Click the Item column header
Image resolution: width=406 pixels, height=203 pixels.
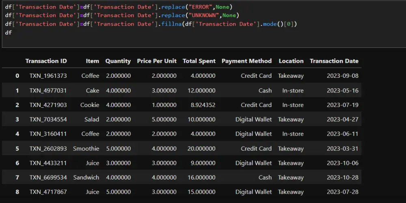tap(93, 61)
